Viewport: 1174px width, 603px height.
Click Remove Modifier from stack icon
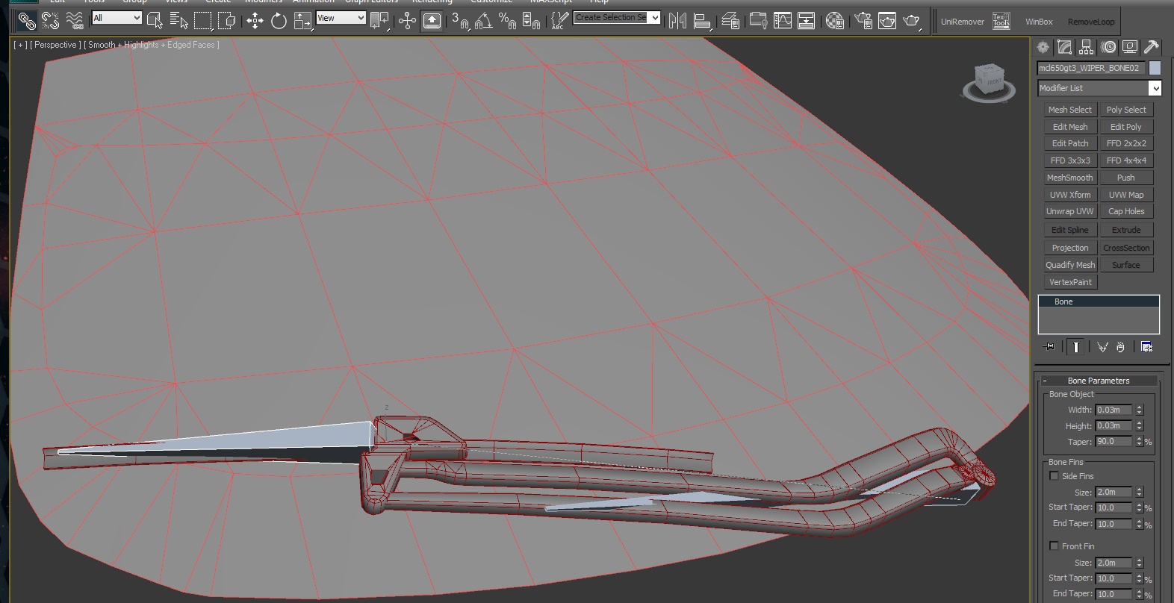(x=1121, y=347)
